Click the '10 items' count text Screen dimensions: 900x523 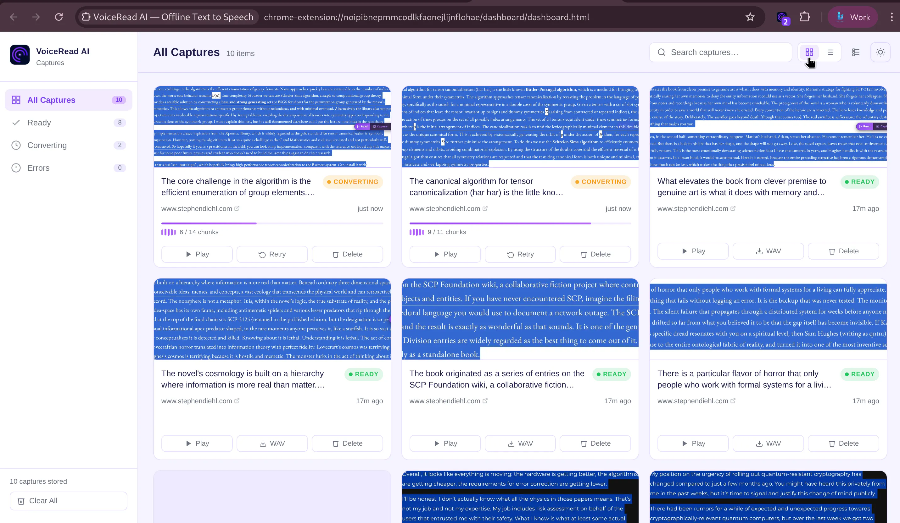tap(240, 53)
